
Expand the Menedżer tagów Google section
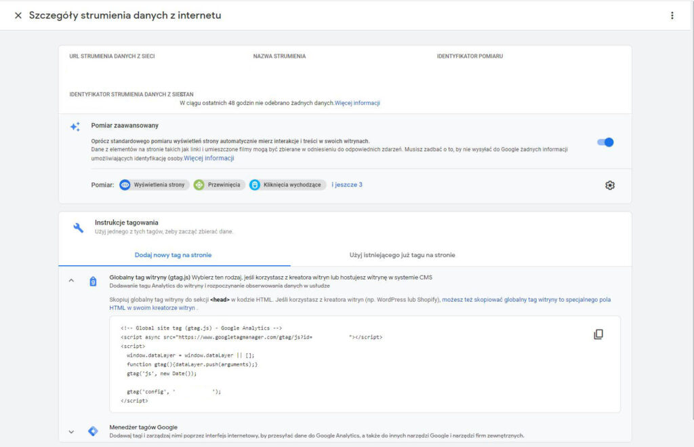71,431
